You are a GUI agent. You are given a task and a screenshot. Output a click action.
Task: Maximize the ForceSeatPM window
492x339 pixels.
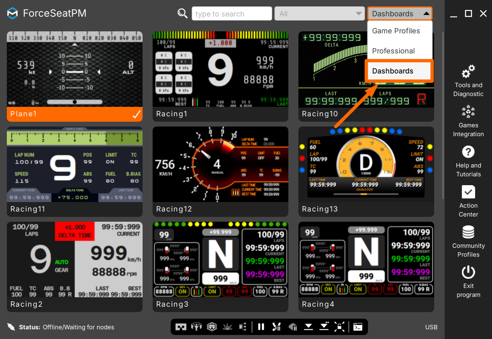click(x=468, y=14)
